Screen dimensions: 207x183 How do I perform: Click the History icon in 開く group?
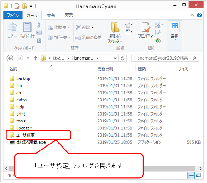click(x=158, y=40)
